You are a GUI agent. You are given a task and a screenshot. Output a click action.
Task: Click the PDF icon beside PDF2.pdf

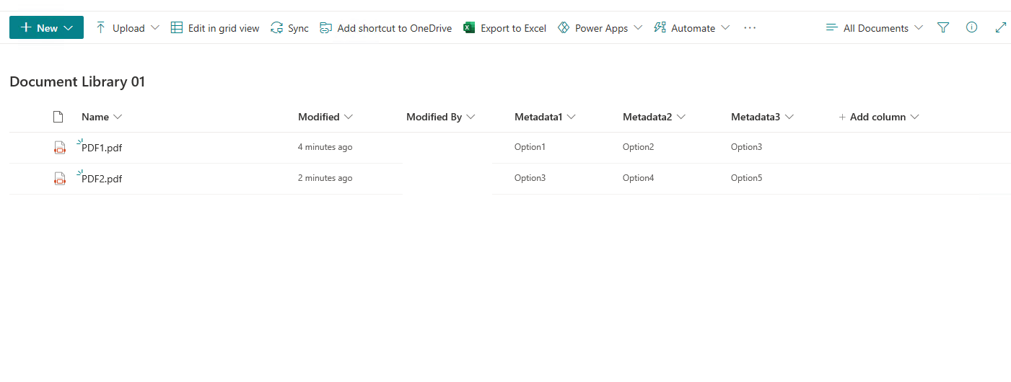point(60,179)
